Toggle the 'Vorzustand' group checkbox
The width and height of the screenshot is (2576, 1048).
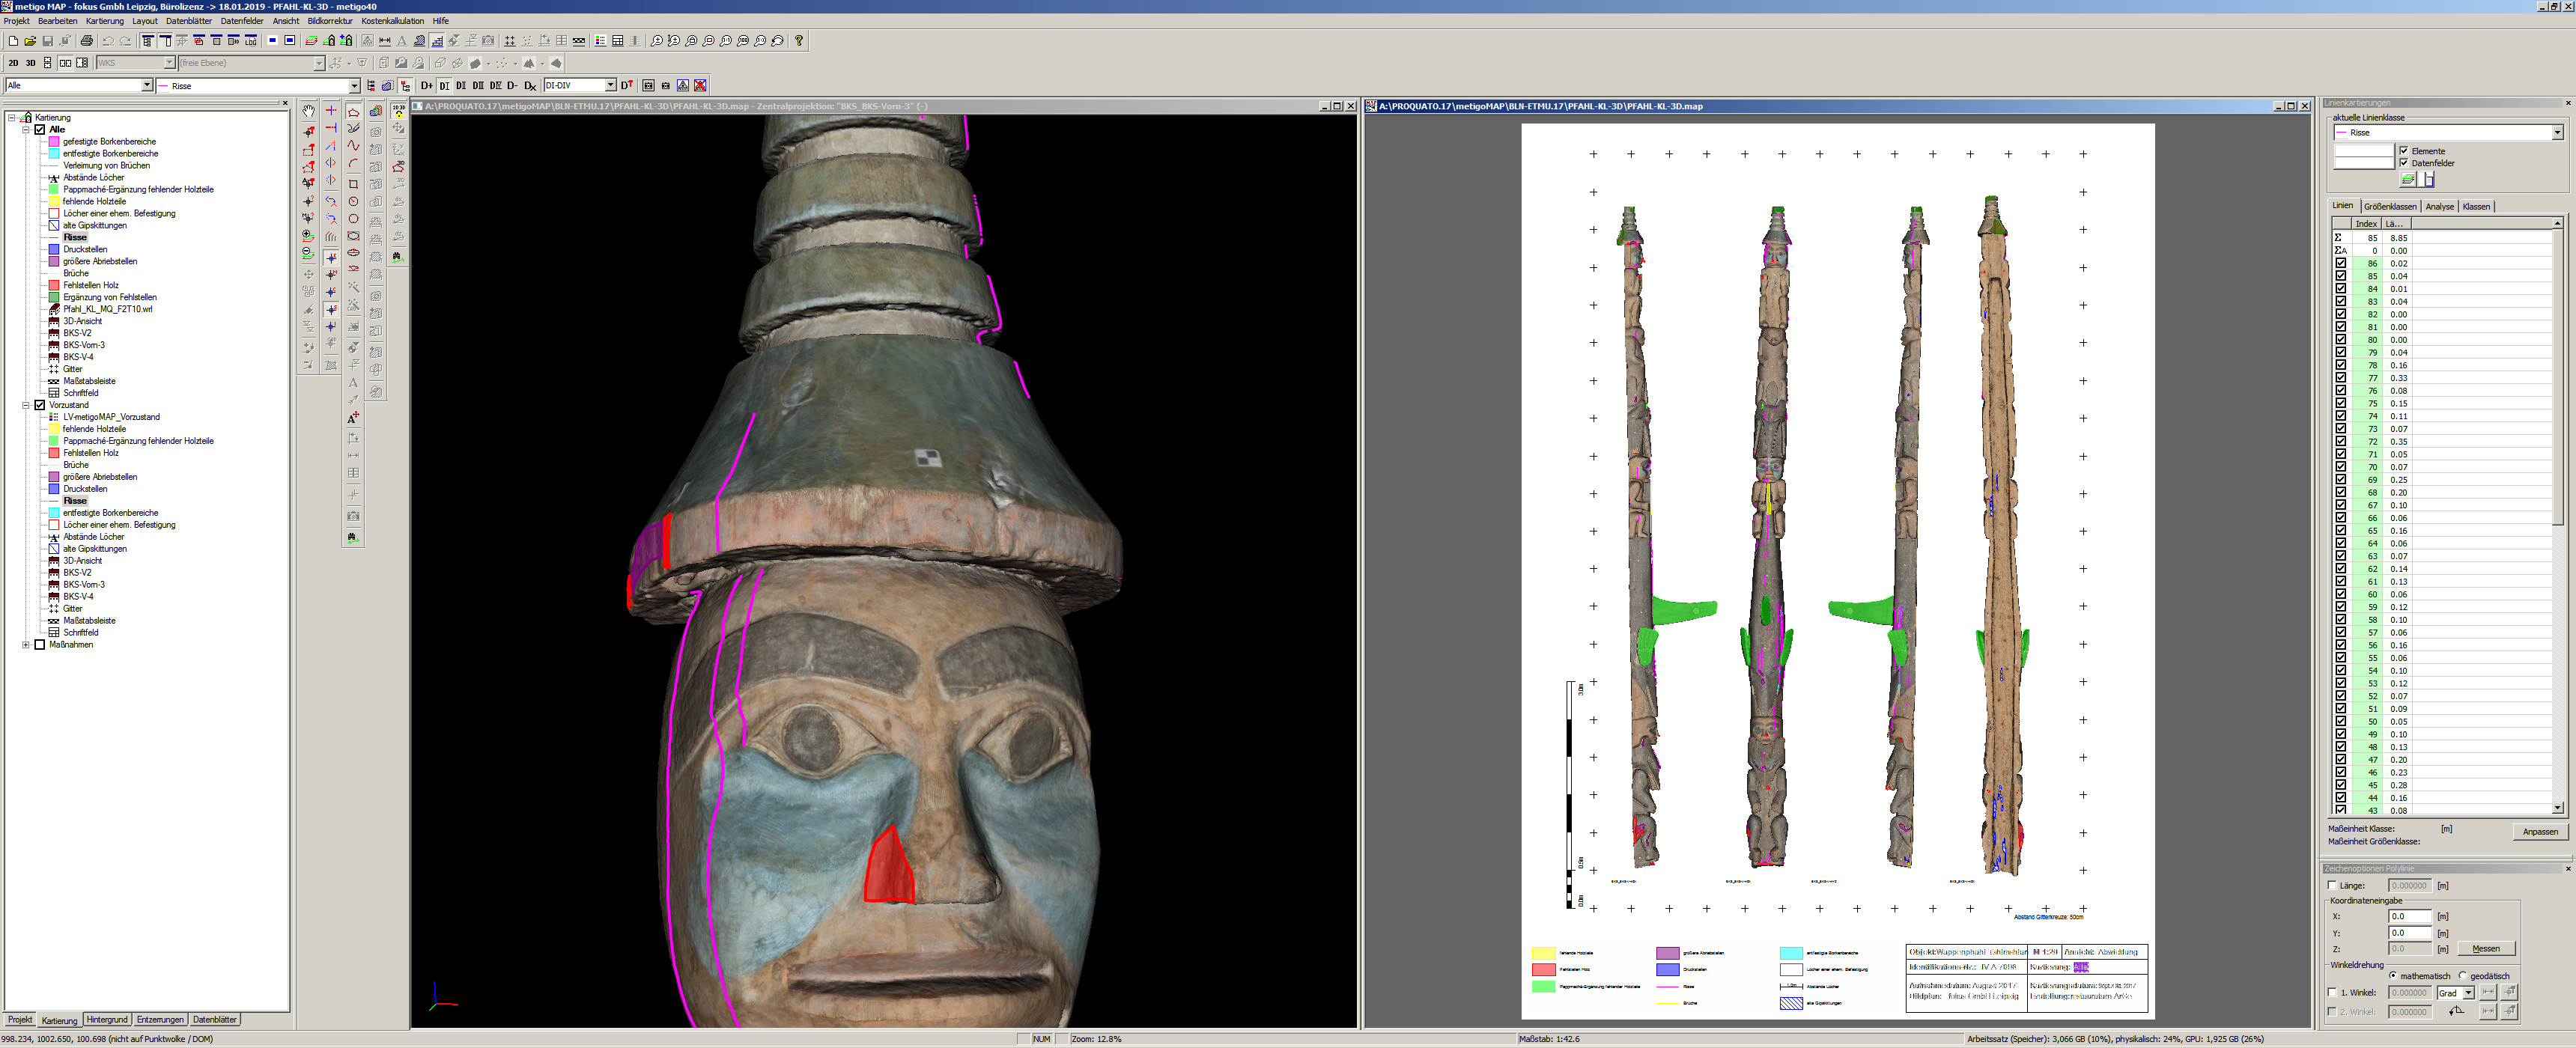[40, 405]
